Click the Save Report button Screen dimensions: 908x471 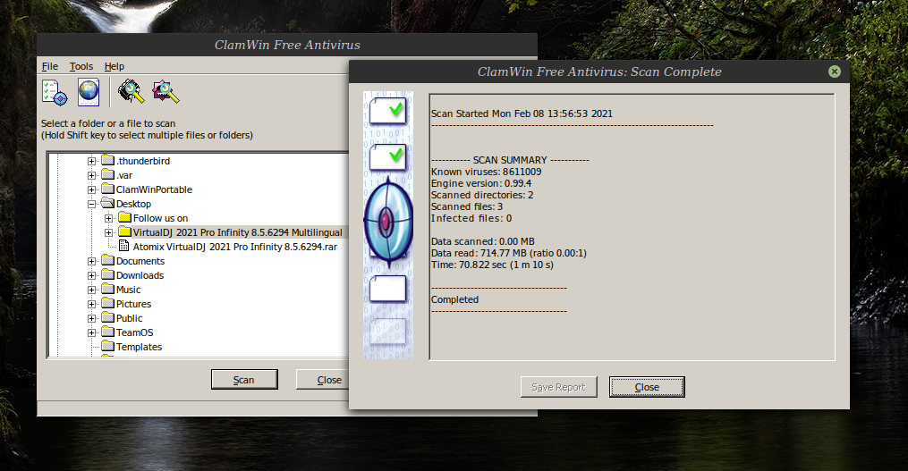pyautogui.click(x=558, y=387)
